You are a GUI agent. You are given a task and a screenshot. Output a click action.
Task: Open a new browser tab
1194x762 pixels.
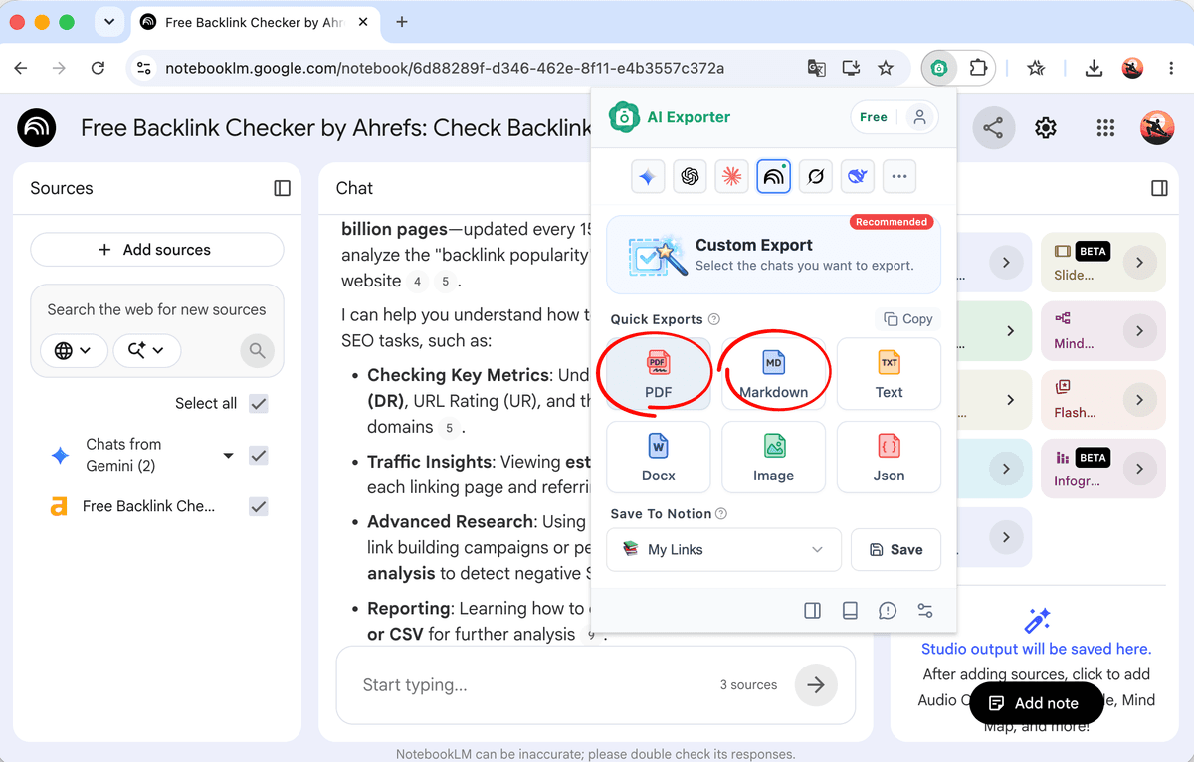[x=402, y=22]
